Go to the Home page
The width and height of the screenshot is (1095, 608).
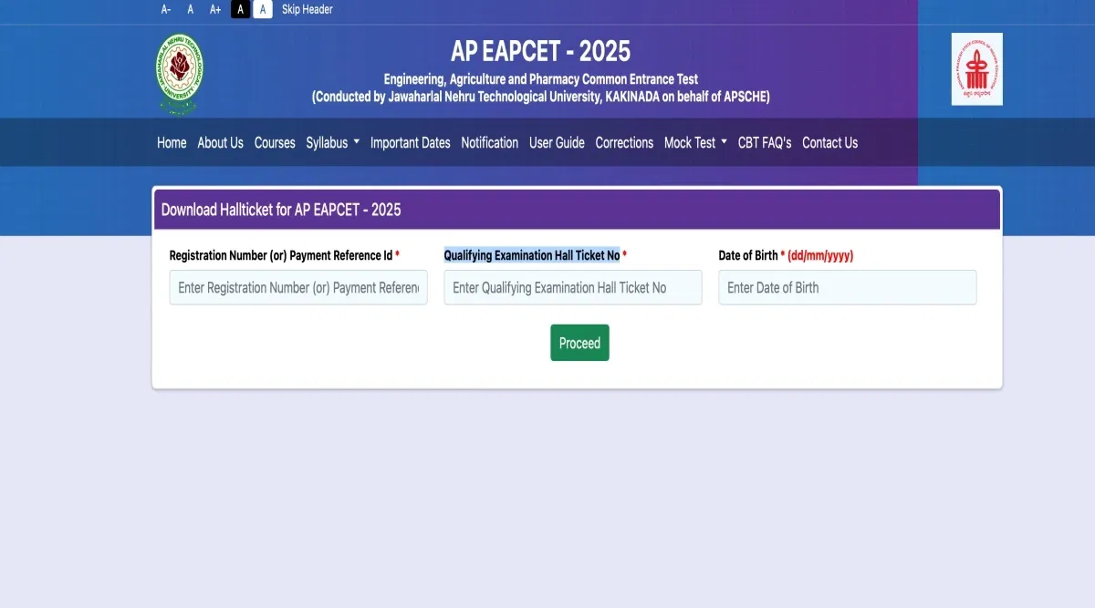[172, 142]
